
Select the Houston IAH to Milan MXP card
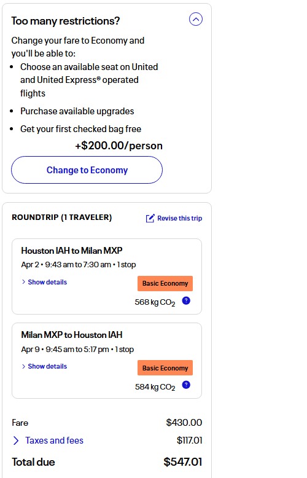(x=107, y=276)
